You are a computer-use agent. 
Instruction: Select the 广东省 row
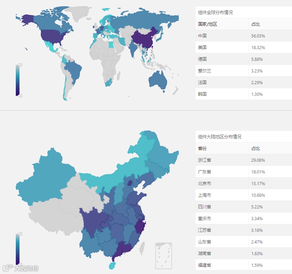tap(244, 172)
